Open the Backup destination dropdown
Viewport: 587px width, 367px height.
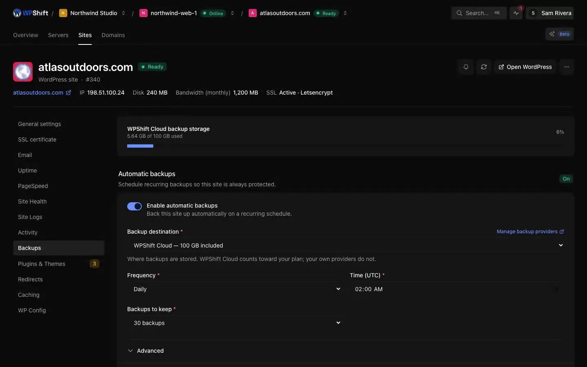(x=346, y=245)
